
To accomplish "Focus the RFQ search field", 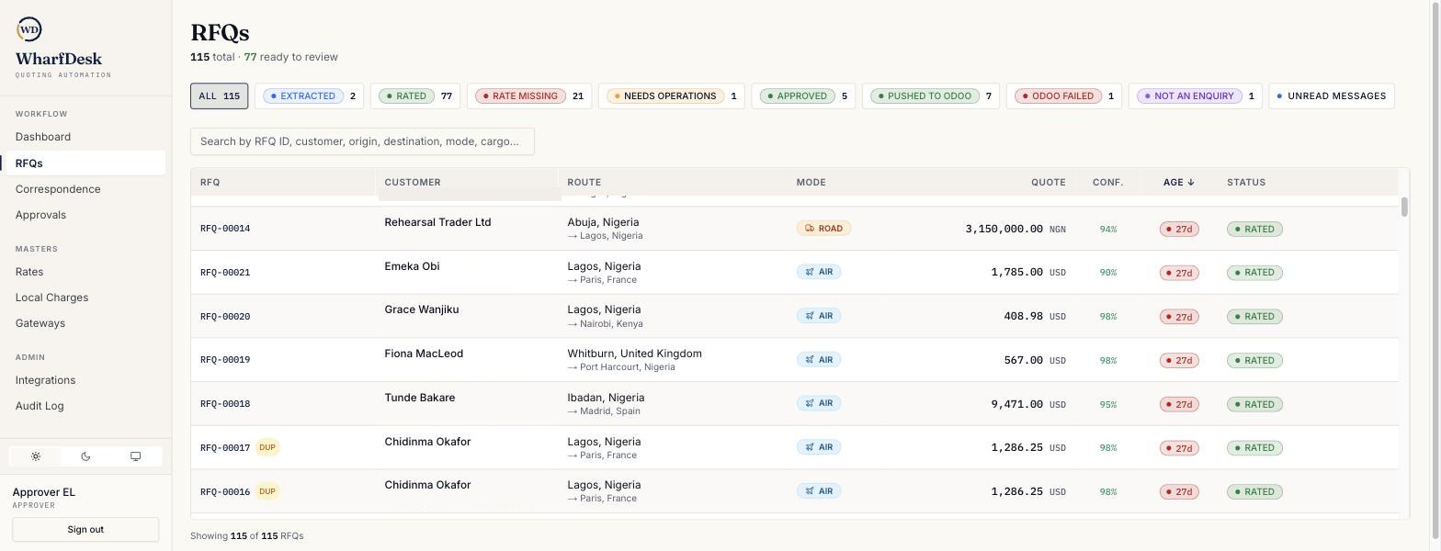I will click(362, 141).
